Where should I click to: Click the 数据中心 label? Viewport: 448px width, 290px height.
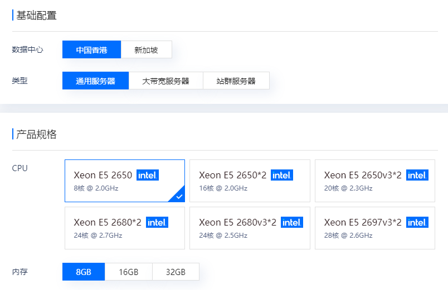tap(27, 49)
